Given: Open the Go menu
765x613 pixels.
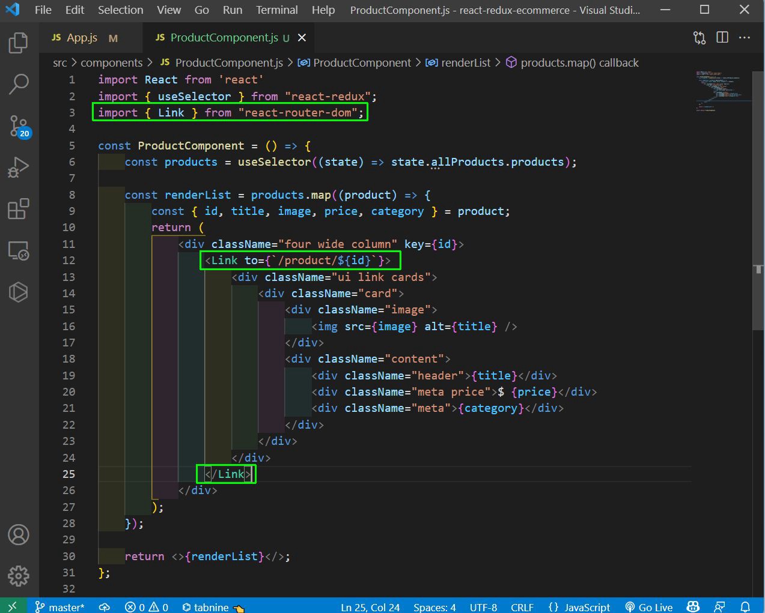Looking at the screenshot, I should pos(202,10).
